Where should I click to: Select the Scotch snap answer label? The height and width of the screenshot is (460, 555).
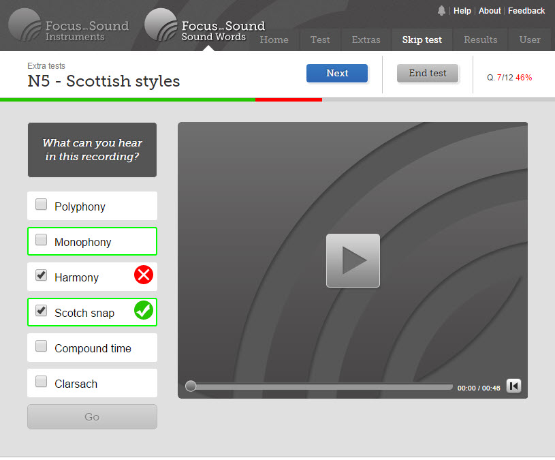point(84,313)
